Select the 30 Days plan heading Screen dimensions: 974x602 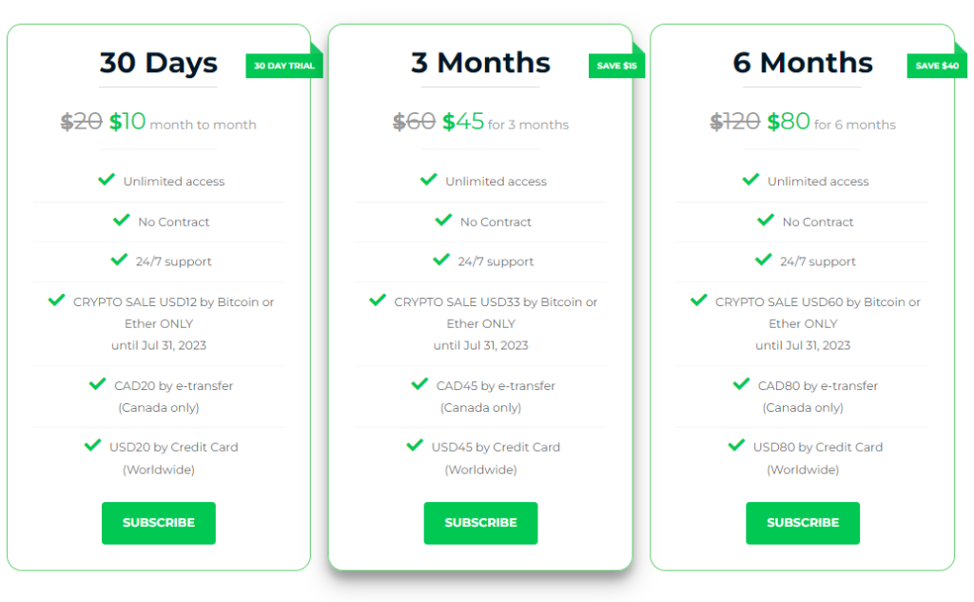coord(158,63)
